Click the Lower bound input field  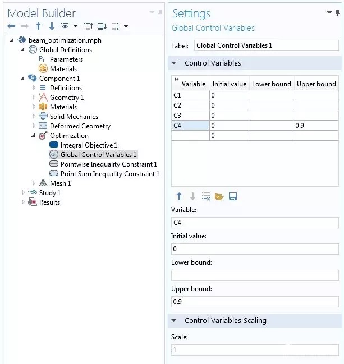pos(255,275)
